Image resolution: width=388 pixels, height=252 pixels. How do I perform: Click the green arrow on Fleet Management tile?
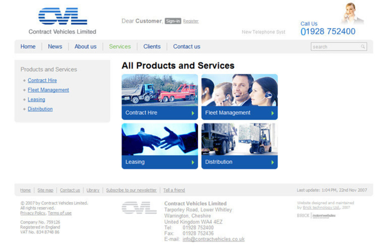pyautogui.click(x=272, y=113)
